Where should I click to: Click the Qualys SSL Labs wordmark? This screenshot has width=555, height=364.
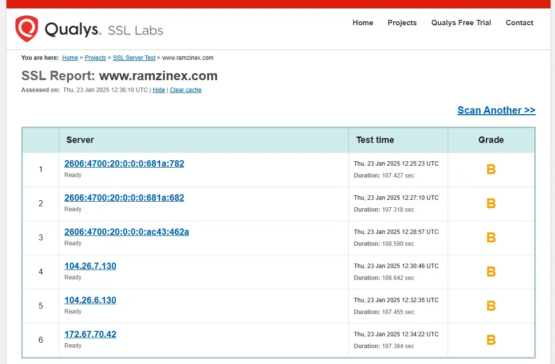104,30
